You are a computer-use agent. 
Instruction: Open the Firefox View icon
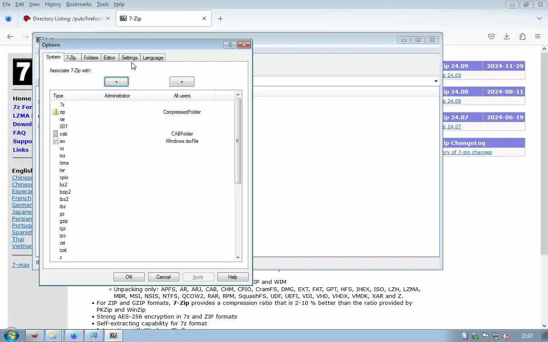[8, 18]
